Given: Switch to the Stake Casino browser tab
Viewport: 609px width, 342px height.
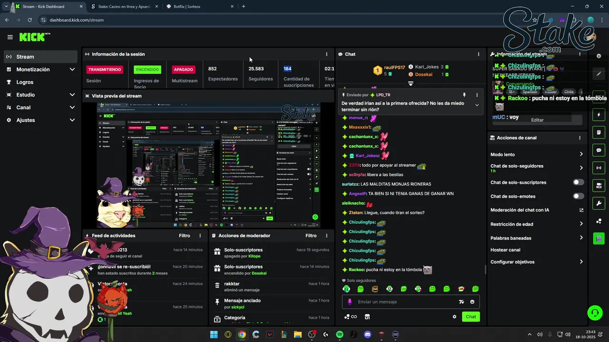Looking at the screenshot, I should click(x=126, y=7).
